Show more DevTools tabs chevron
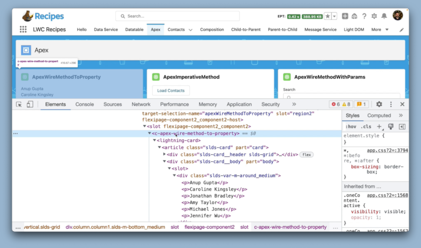 tap(294, 104)
